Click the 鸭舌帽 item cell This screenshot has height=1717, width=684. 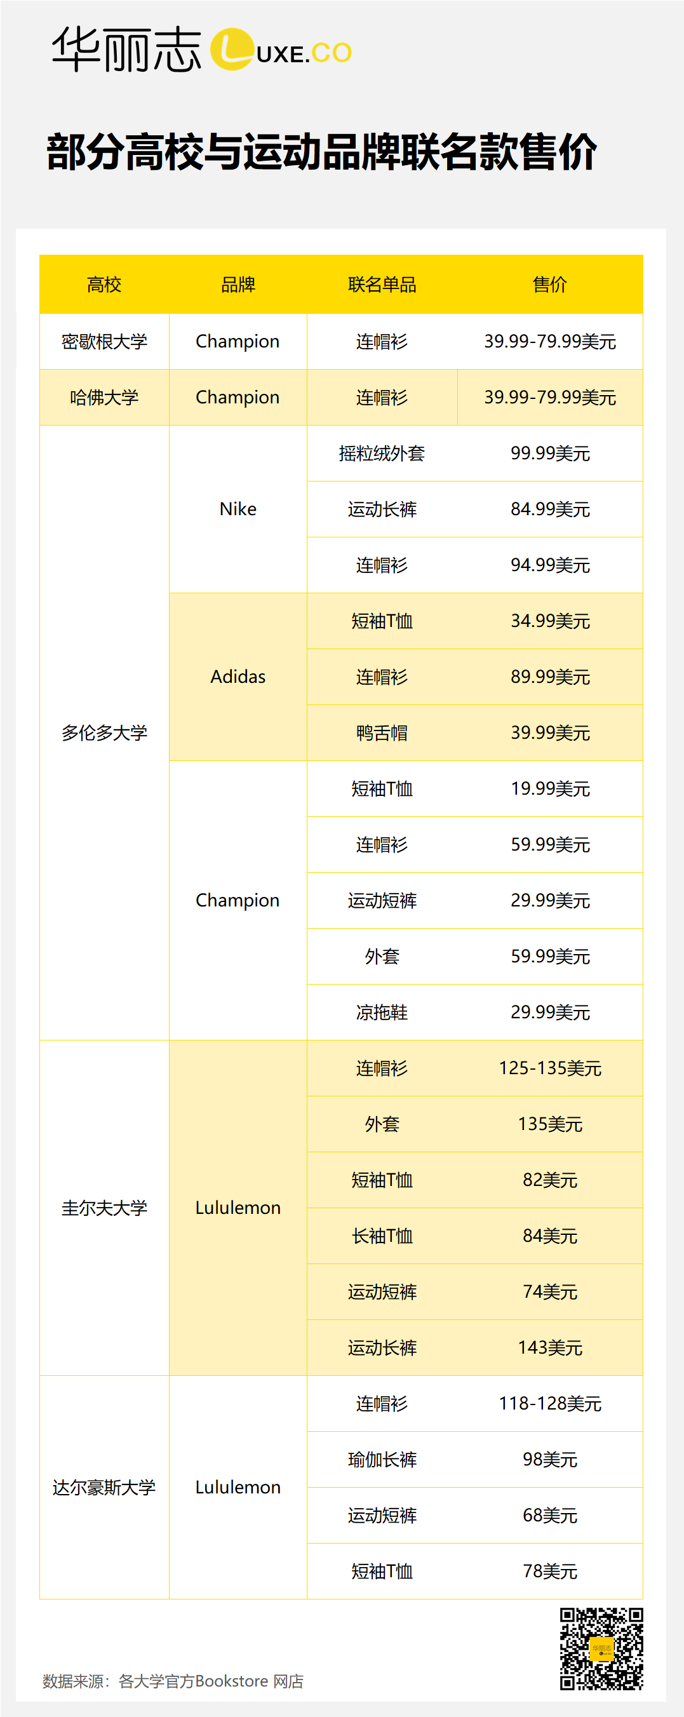pos(382,732)
